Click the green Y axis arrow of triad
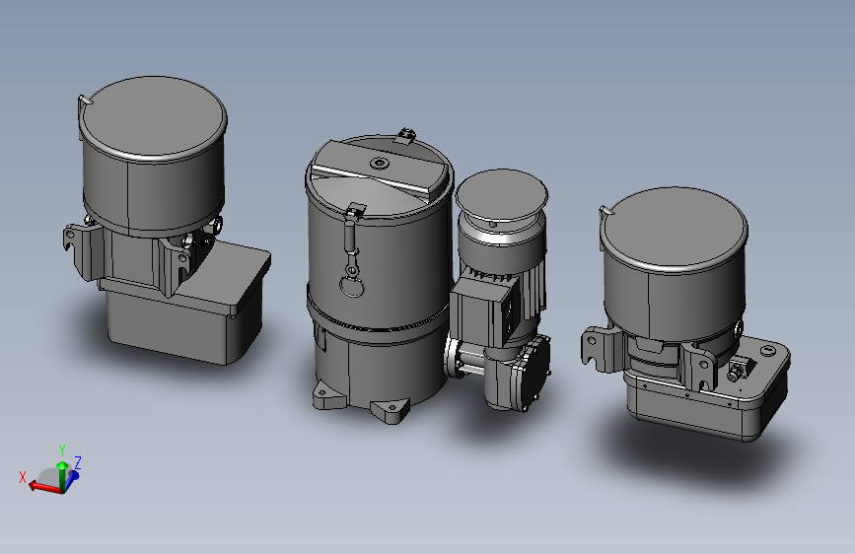The image size is (855, 554). click(x=63, y=475)
